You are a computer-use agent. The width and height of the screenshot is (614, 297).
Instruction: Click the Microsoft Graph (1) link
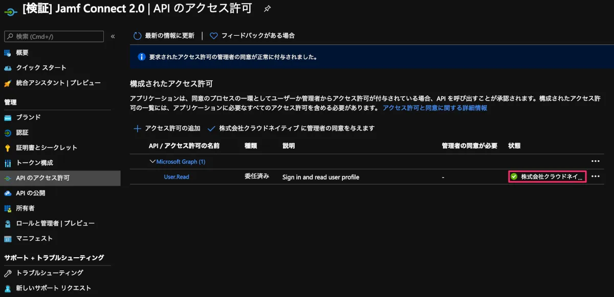click(x=181, y=162)
